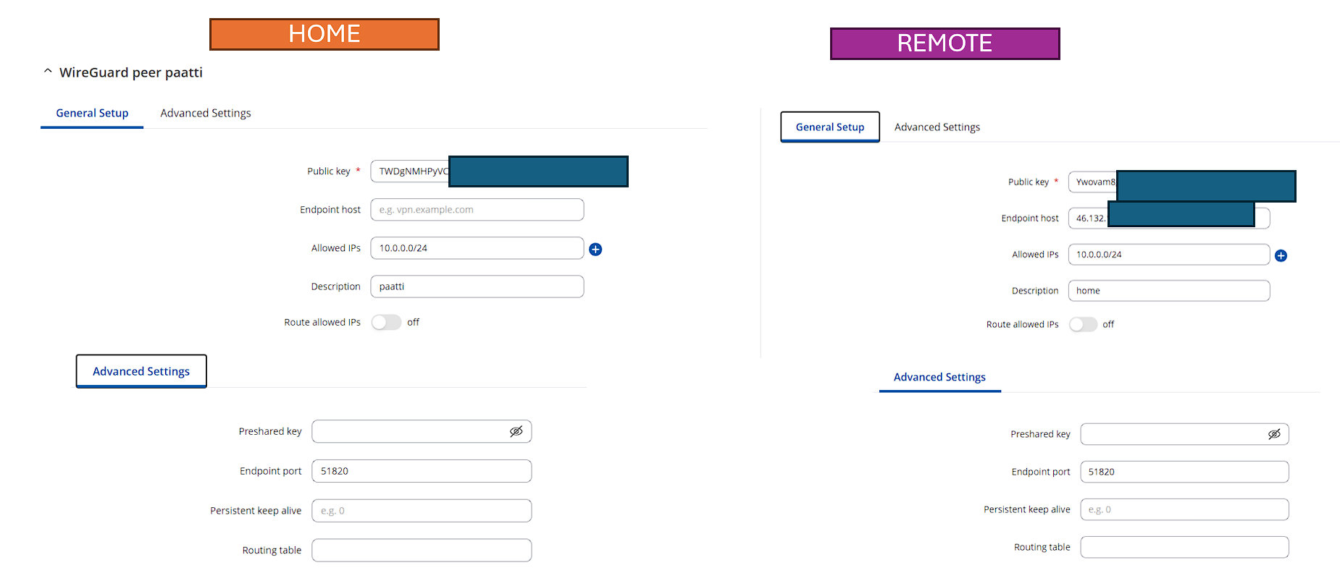
Task: Open the REMOTE General Setup tab
Action: pos(830,127)
